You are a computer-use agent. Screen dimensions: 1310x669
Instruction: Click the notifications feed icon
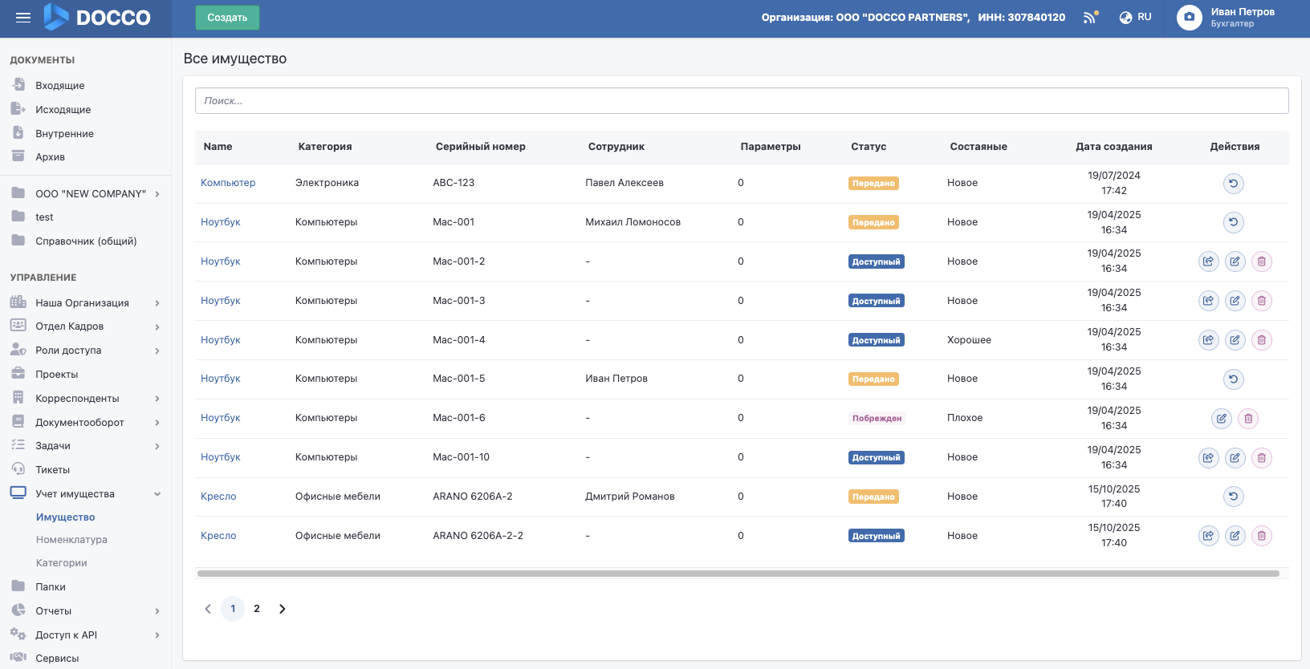click(x=1089, y=18)
